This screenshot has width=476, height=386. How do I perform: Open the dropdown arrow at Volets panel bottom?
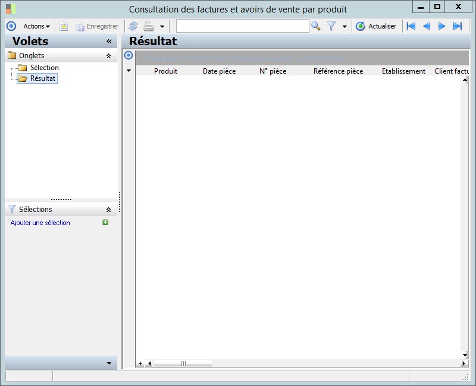pyautogui.click(x=109, y=363)
